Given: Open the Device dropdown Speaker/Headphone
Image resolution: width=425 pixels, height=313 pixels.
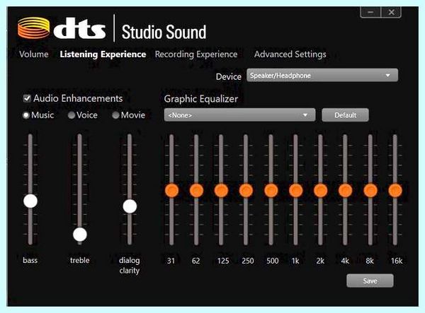Looking at the screenshot, I should coord(322,75).
